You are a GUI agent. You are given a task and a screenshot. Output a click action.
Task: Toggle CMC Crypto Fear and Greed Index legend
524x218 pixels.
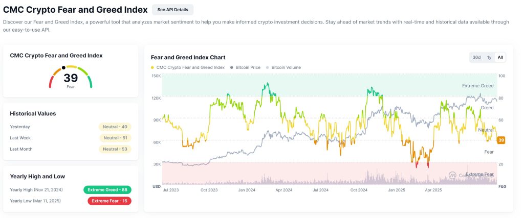pyautogui.click(x=190, y=67)
